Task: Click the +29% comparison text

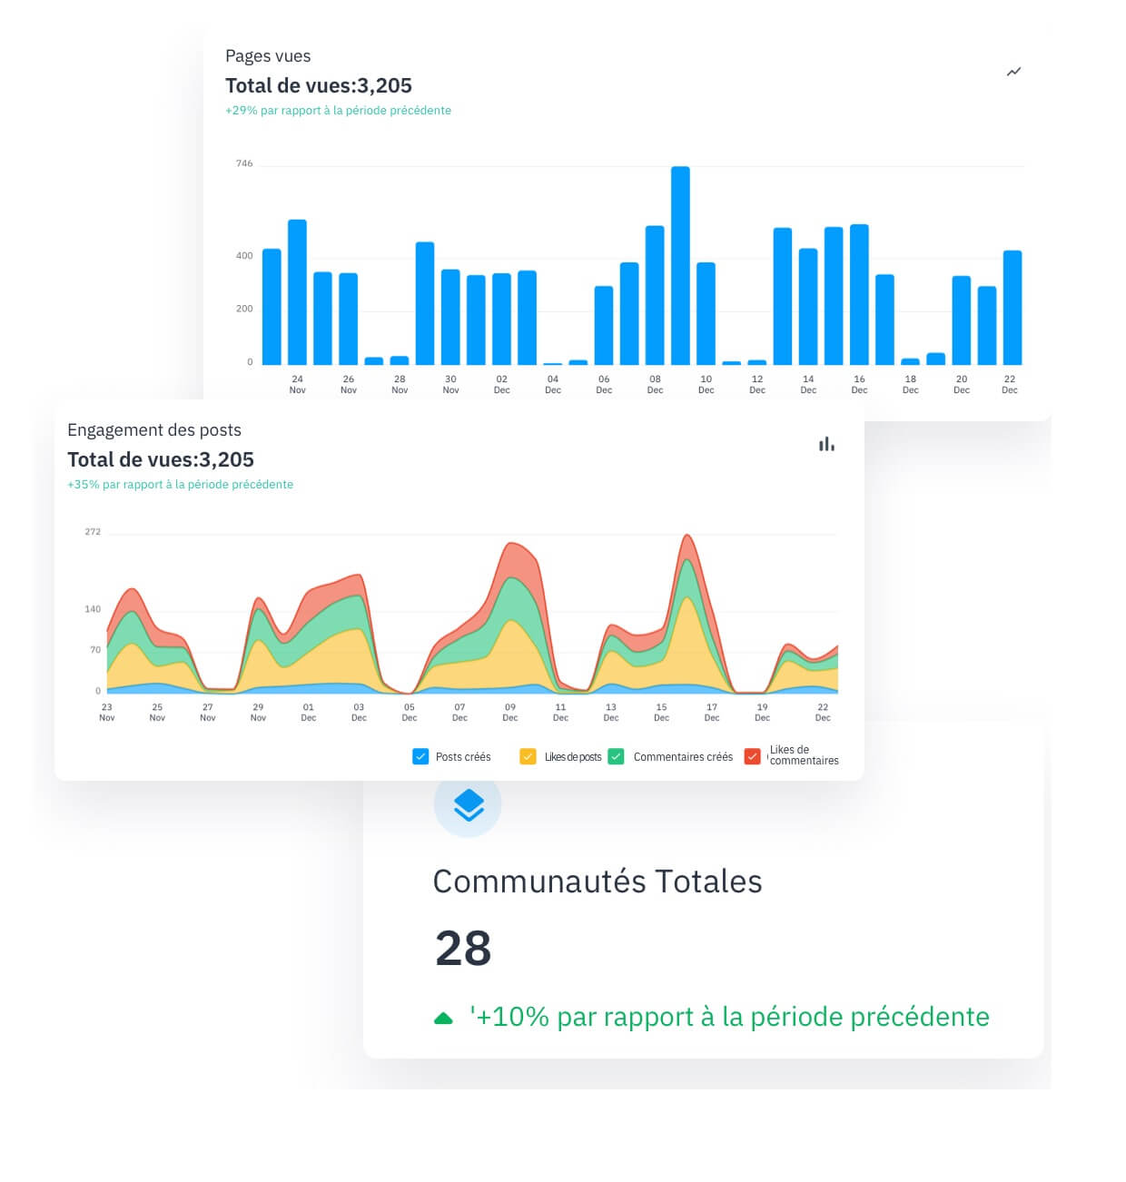Action: pyautogui.click(x=338, y=111)
